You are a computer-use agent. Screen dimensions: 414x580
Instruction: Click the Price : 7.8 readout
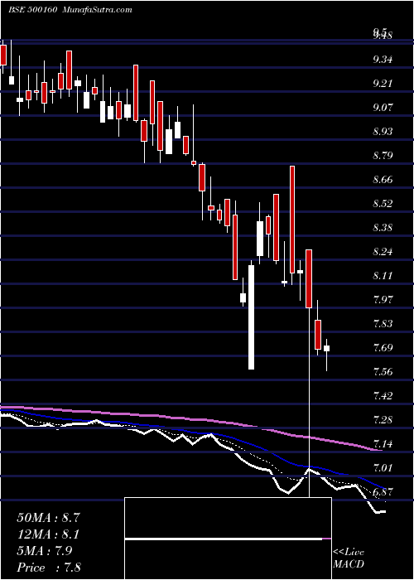pos(49,568)
